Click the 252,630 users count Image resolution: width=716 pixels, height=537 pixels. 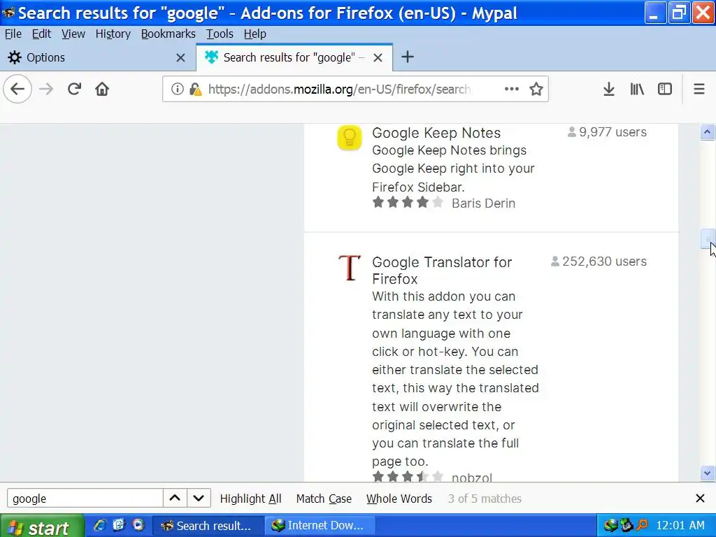(599, 262)
